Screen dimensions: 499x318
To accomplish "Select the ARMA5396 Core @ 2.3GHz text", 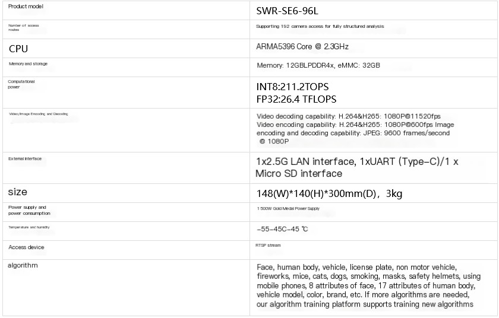I will 306,46.
